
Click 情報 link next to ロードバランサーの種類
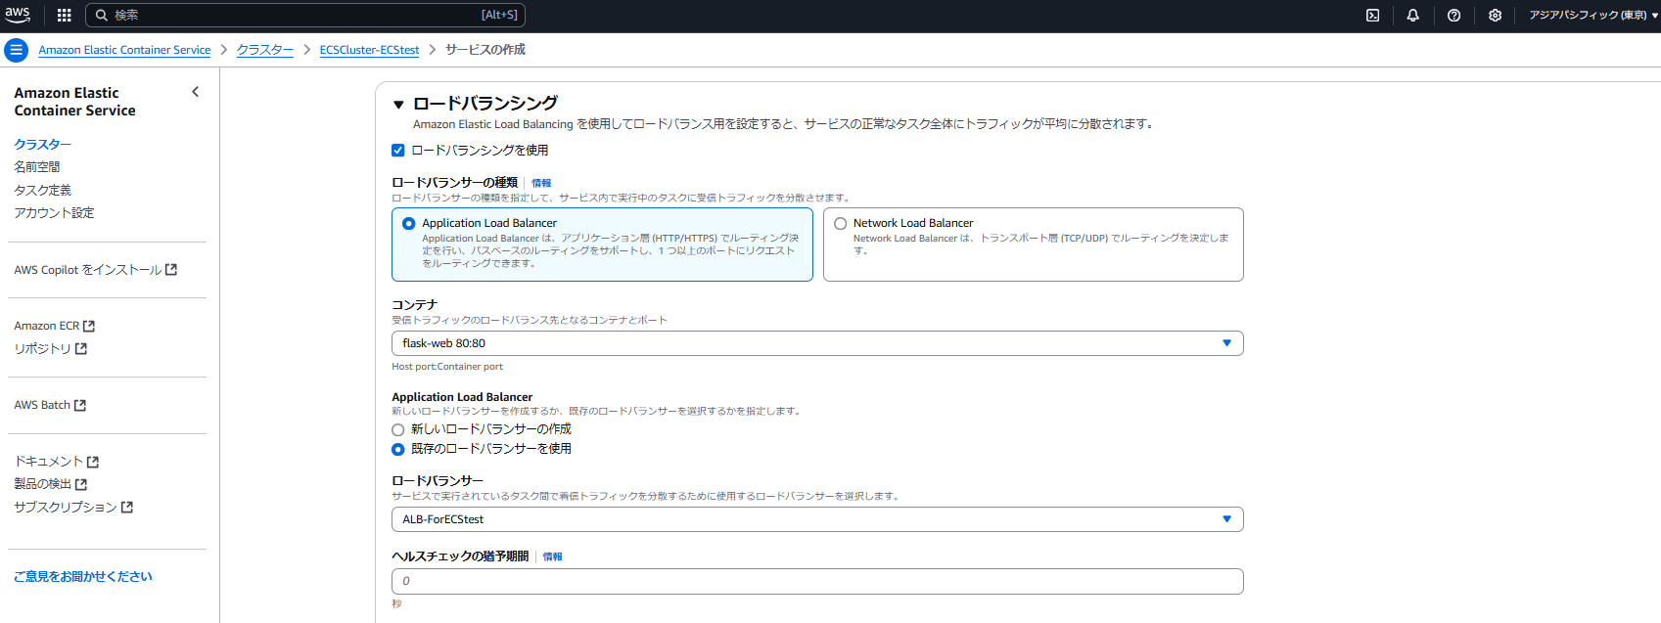point(541,183)
